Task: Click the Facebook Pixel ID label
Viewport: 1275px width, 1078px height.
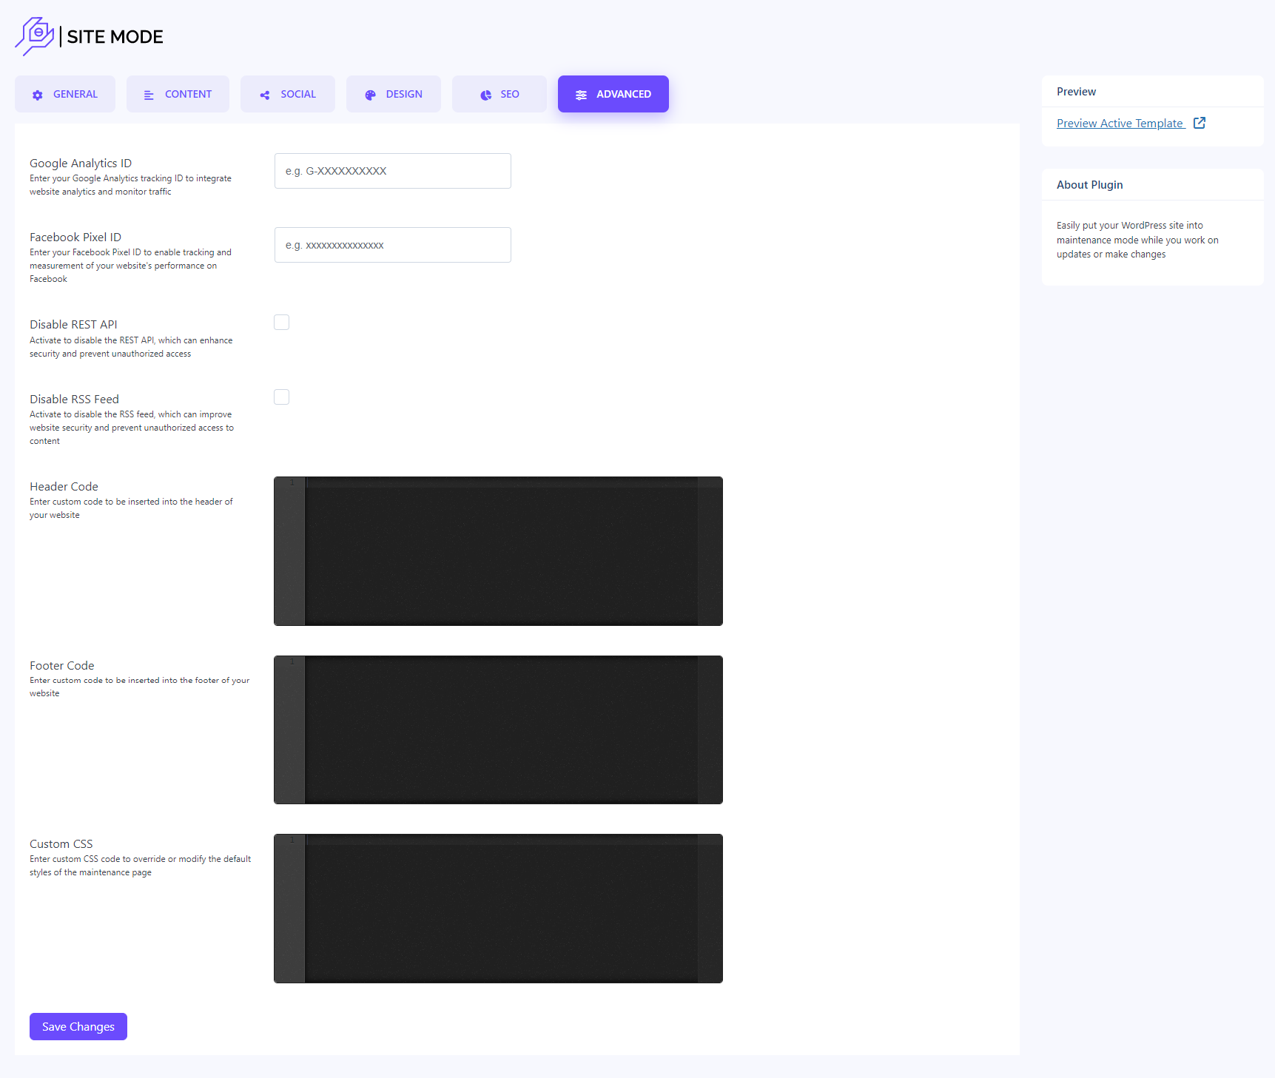Action: 75,237
